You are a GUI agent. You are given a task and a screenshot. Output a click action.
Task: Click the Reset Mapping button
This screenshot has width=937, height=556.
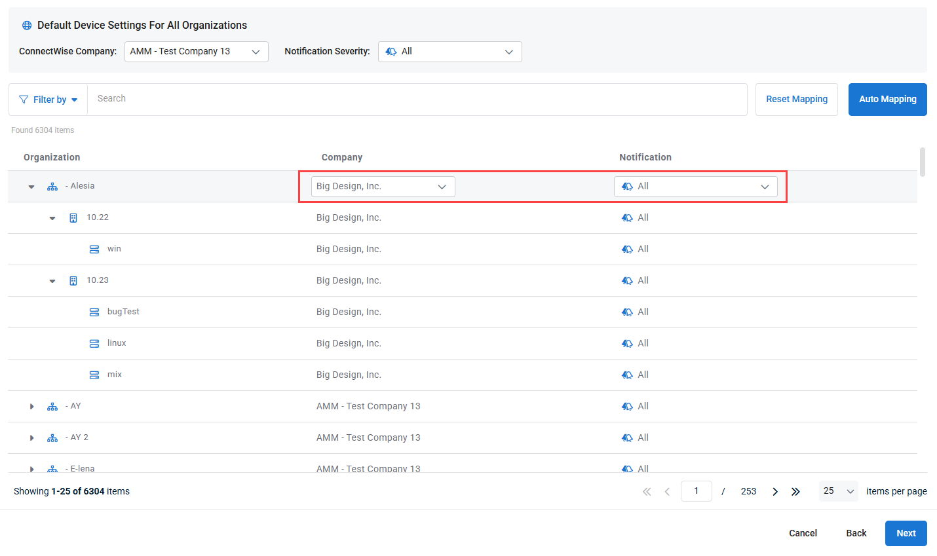(x=796, y=100)
